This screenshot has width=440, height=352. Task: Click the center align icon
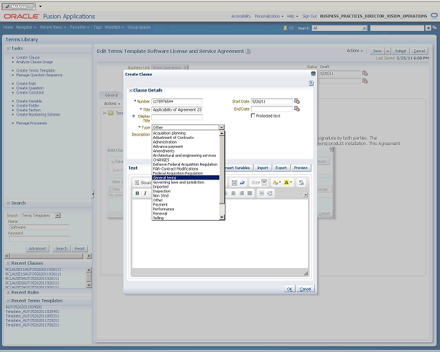[234, 193]
